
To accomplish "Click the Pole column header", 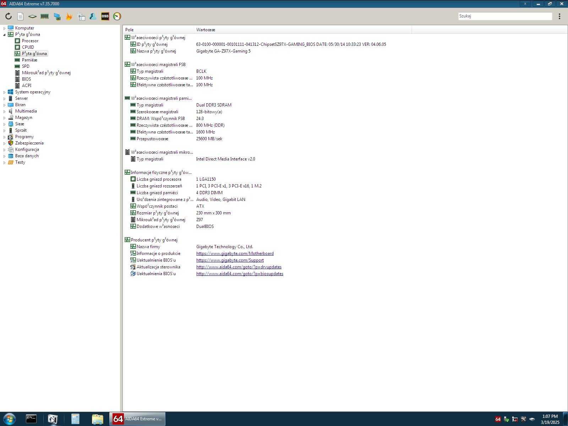I will pyautogui.click(x=158, y=30).
